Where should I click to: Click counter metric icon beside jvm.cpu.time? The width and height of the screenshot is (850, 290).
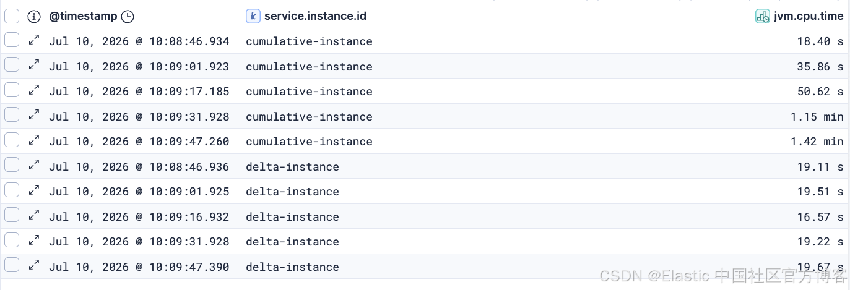pyautogui.click(x=763, y=16)
